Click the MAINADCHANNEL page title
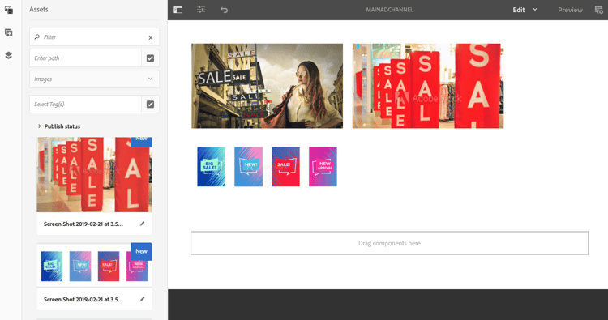 point(389,10)
